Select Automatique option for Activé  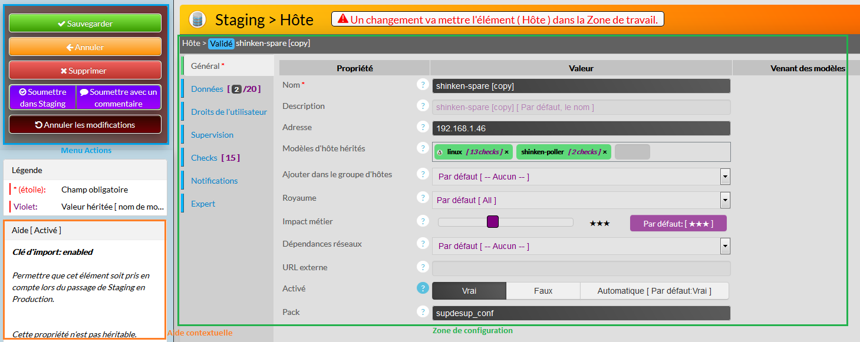click(x=654, y=291)
